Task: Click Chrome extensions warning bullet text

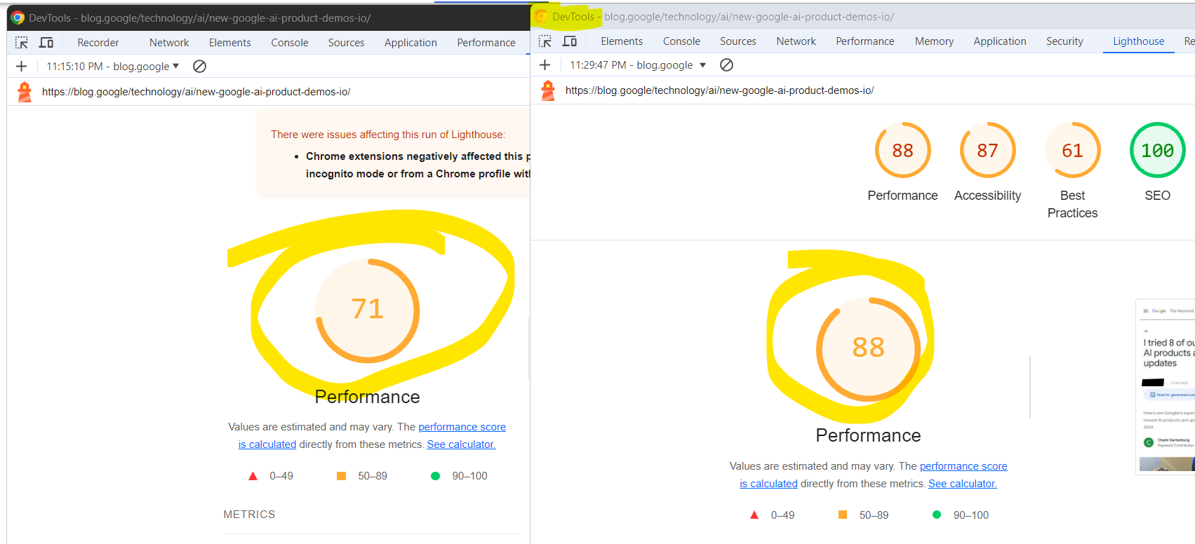Action: [418, 165]
